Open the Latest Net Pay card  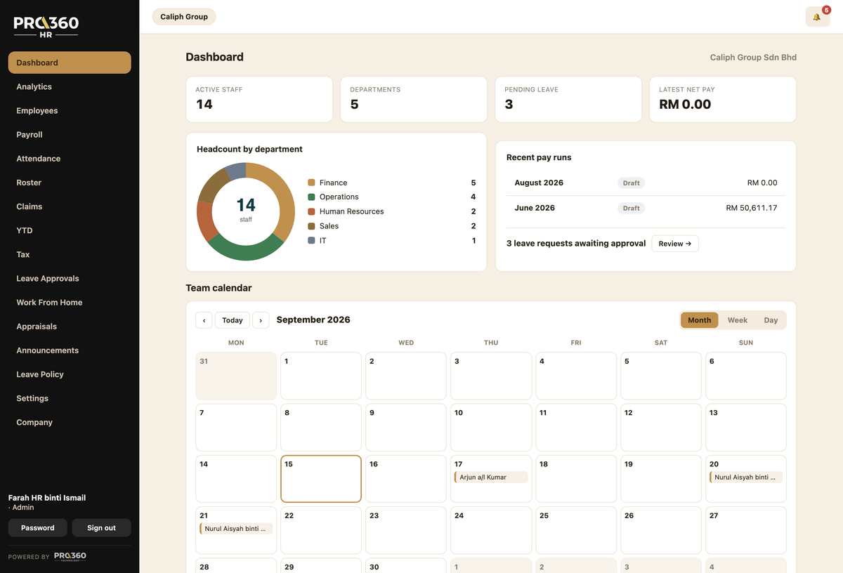(723, 100)
